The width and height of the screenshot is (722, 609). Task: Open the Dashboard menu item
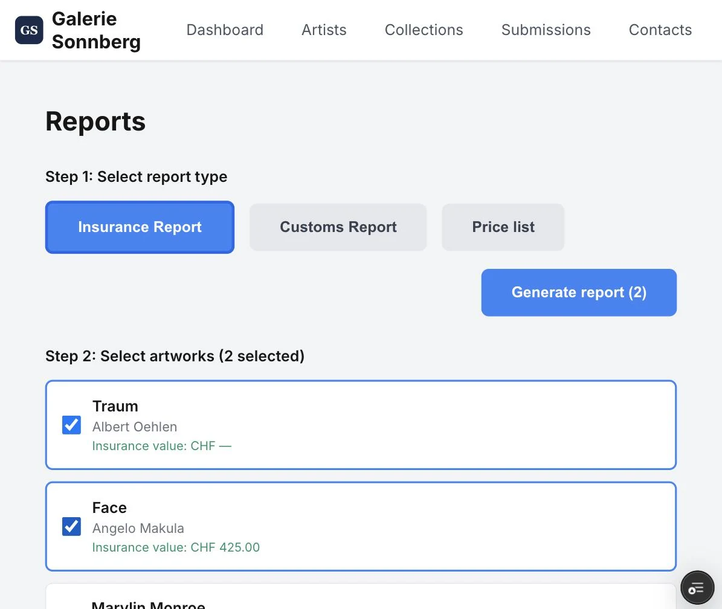tap(225, 30)
